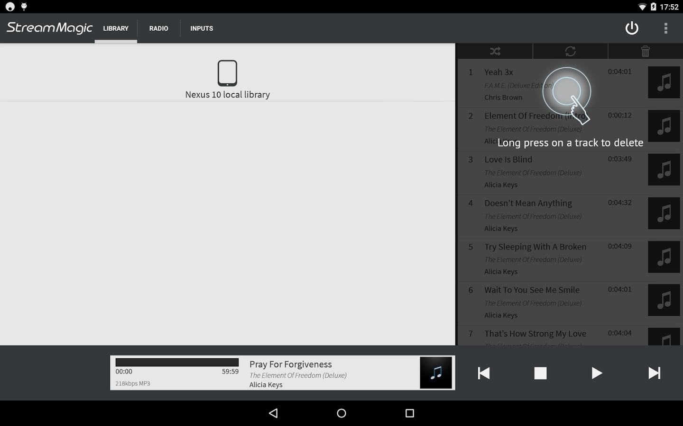Skip to the previous track
The image size is (683, 426).
pos(484,373)
